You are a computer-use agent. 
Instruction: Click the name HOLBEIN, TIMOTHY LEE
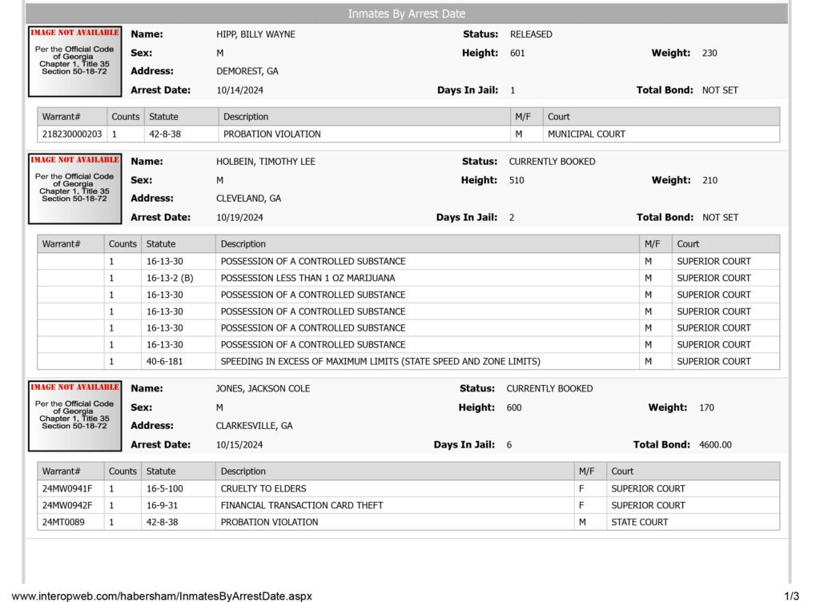pos(266,162)
